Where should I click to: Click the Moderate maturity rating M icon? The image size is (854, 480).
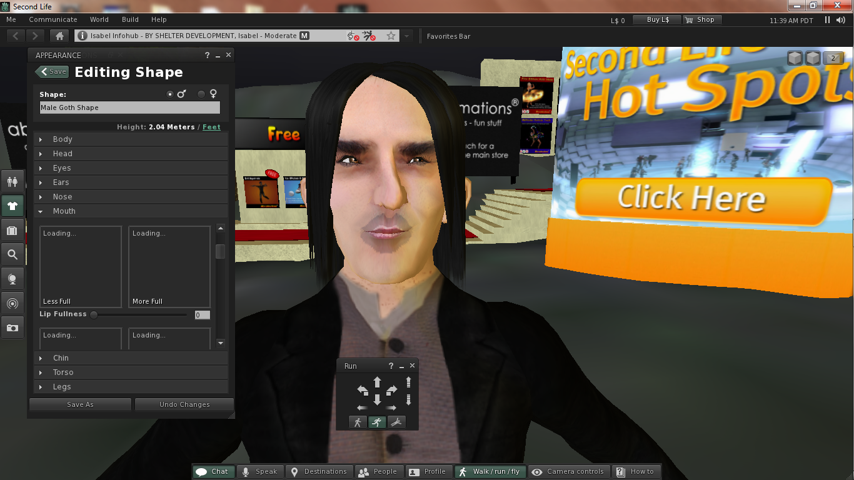coord(304,36)
